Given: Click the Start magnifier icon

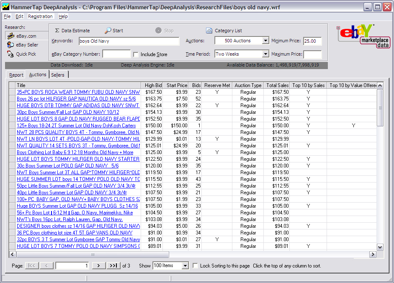Looking at the screenshot, I should [x=108, y=31].
